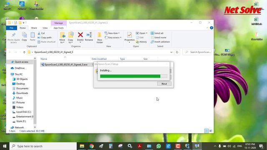This screenshot has height=150, width=267.
Task: Sort by Size column header
Action: pos(146,59)
